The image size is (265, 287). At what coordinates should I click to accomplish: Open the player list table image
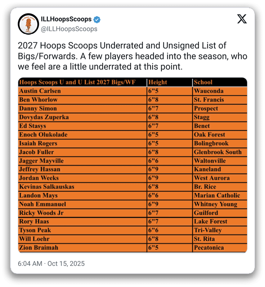(x=132, y=165)
